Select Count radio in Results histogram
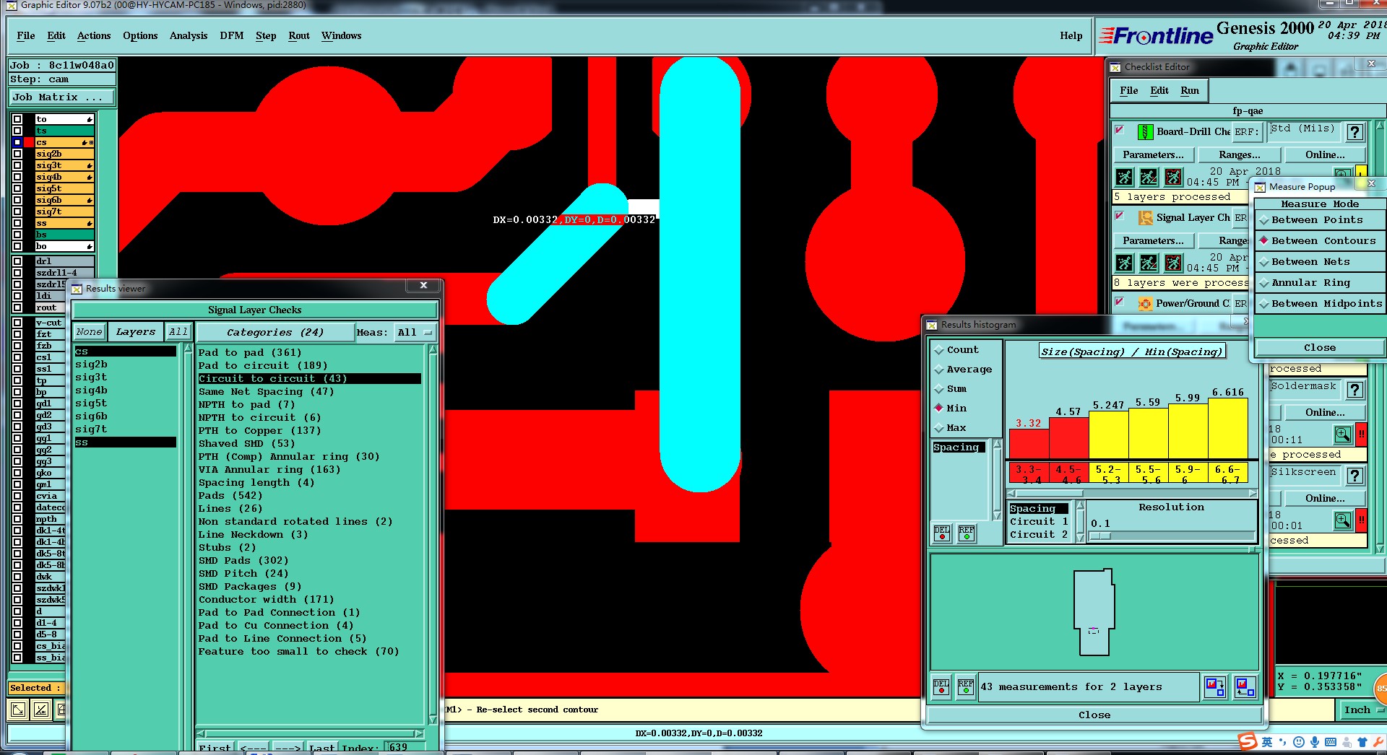This screenshot has height=755, width=1387. (939, 350)
